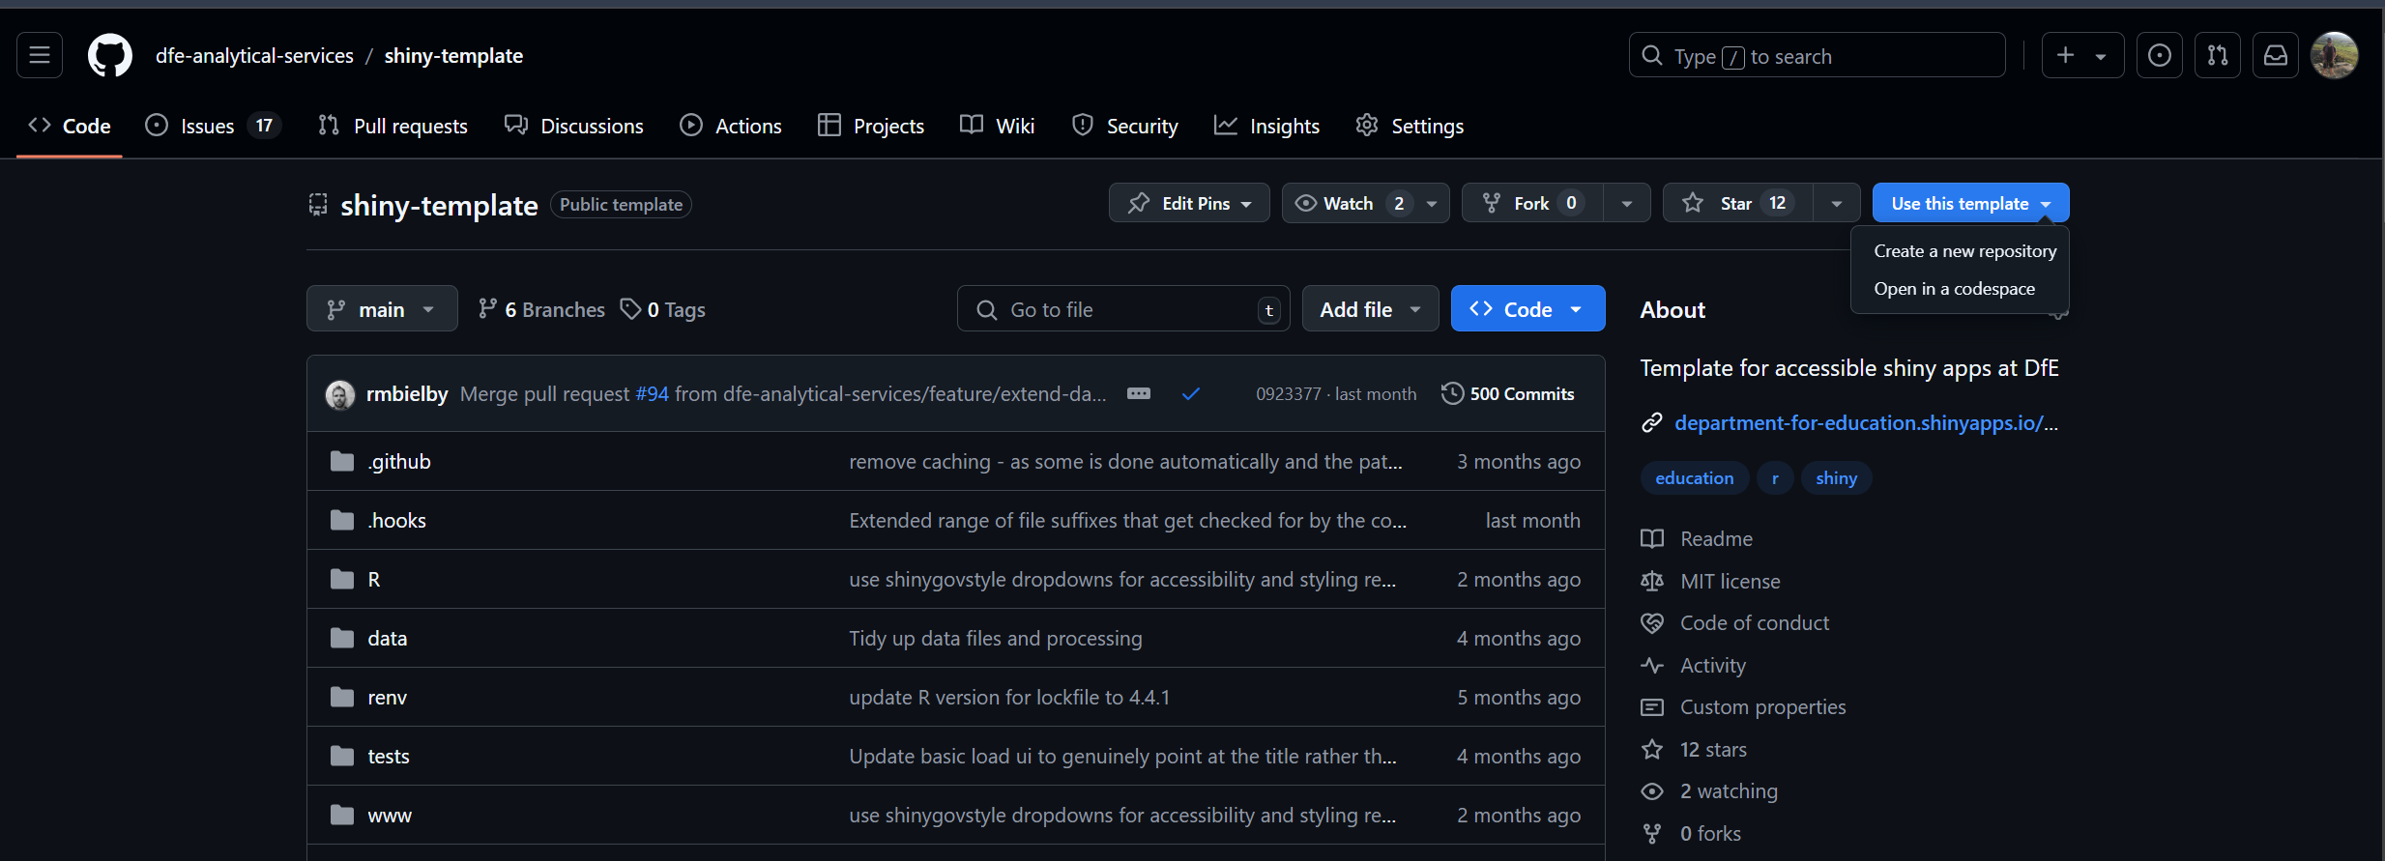This screenshot has width=2385, height=861.
Task: View the commit status checkmark
Action: (1191, 393)
